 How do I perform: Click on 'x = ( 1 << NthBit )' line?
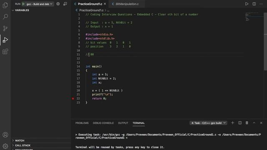tap(107, 90)
